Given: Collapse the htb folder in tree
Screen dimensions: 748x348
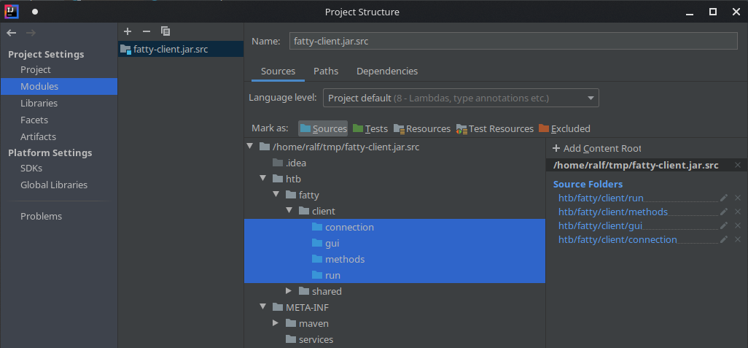Looking at the screenshot, I should [263, 179].
